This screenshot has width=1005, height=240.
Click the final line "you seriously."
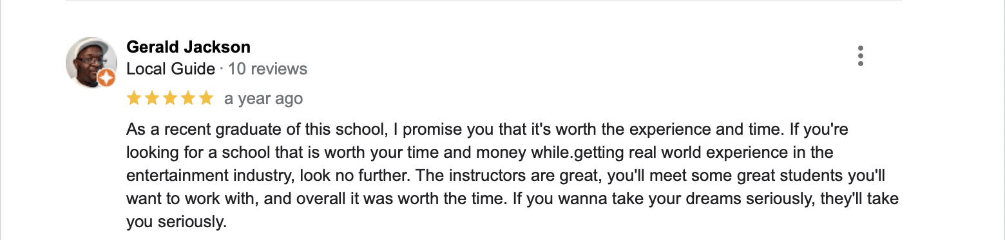tap(177, 223)
